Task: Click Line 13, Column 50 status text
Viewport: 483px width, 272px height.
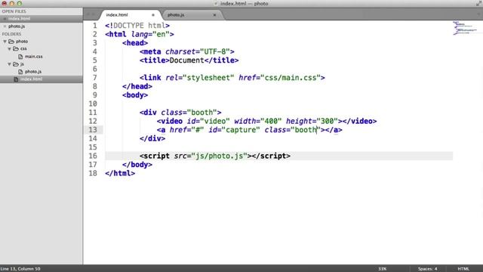Action: (20, 269)
